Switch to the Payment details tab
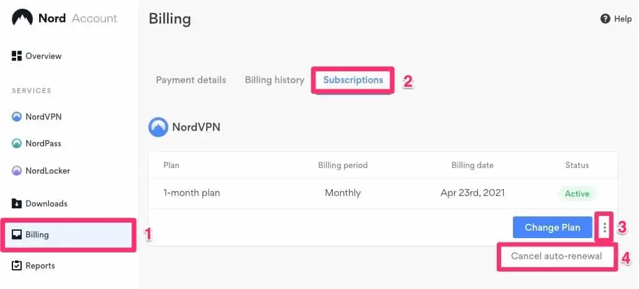 coord(191,80)
